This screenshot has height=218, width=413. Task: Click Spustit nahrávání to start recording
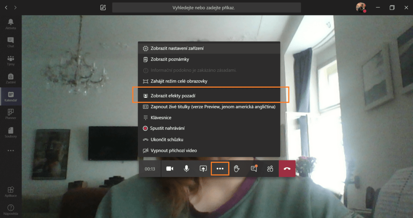[x=167, y=128]
